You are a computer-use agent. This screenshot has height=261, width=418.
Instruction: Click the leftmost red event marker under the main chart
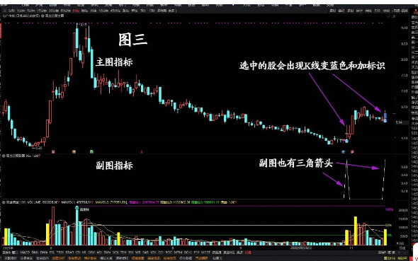coord(53,151)
